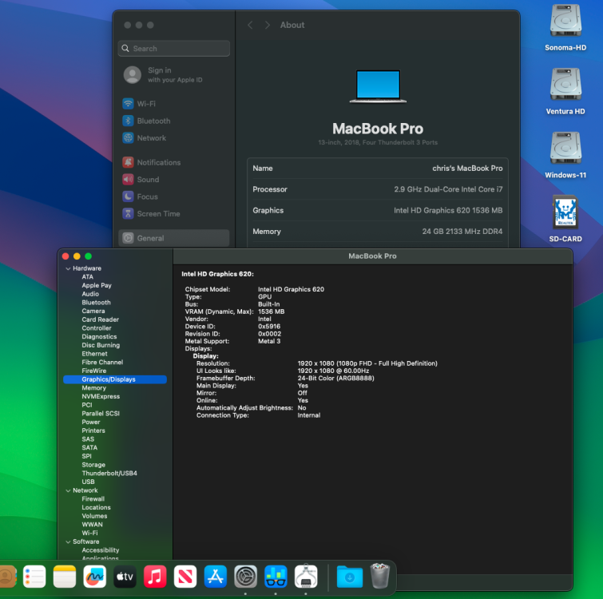Select Storage in Hardware list

click(93, 465)
